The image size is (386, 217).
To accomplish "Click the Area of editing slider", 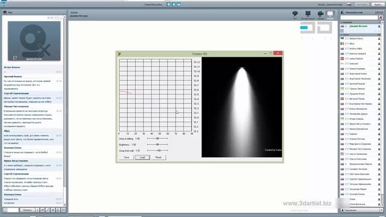I will point(157,139).
